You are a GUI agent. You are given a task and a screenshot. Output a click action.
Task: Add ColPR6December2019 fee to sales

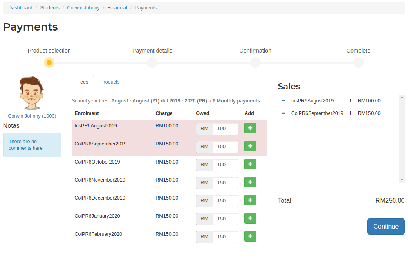point(250,200)
